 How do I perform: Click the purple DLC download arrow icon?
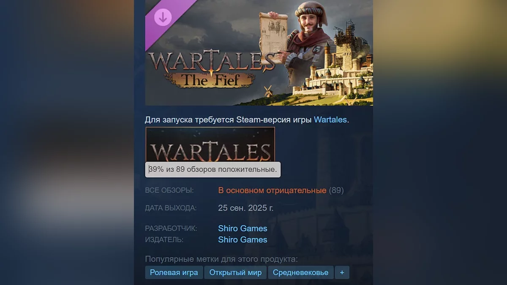pyautogui.click(x=163, y=17)
